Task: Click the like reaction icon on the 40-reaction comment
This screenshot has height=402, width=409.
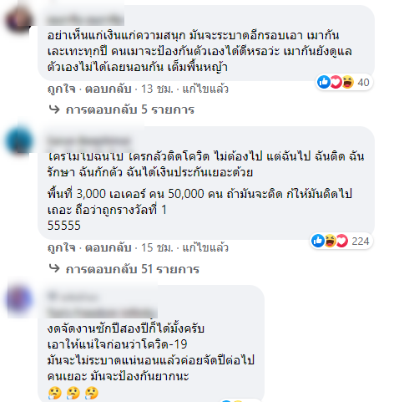Action: [x=324, y=82]
